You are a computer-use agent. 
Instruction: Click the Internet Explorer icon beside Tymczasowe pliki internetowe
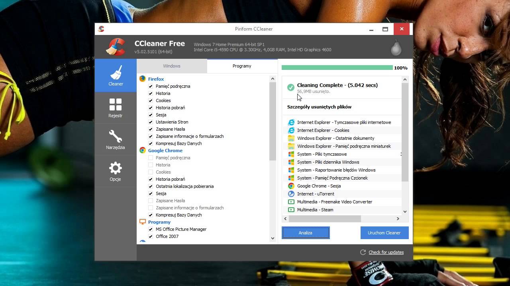tap(291, 122)
